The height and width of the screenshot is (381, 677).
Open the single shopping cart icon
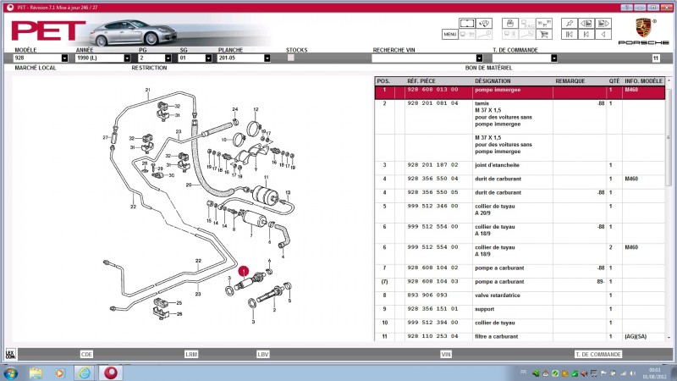[544, 34]
